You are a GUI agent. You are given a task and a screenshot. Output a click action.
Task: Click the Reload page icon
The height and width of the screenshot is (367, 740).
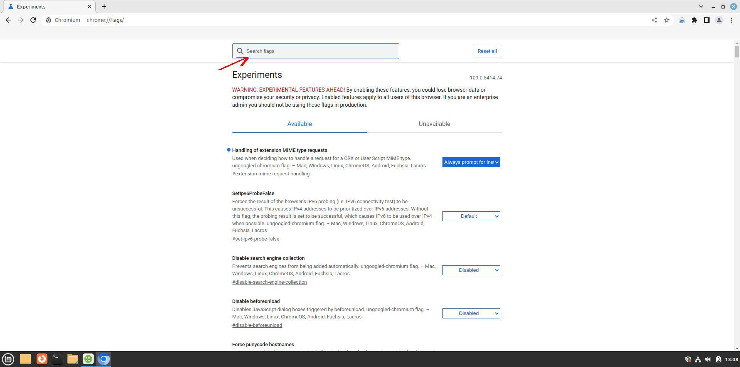coord(33,20)
